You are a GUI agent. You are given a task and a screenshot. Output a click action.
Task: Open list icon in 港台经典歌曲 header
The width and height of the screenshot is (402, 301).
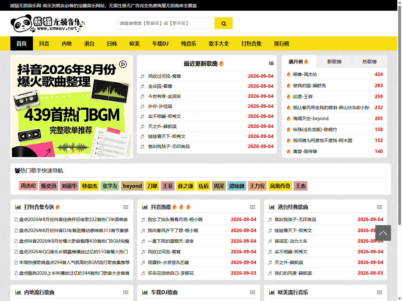coord(379,207)
